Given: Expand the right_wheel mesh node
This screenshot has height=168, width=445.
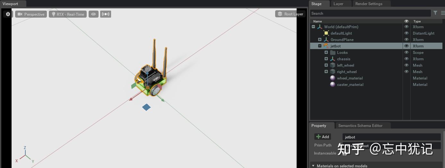Looking at the screenshot, I should tap(326, 72).
